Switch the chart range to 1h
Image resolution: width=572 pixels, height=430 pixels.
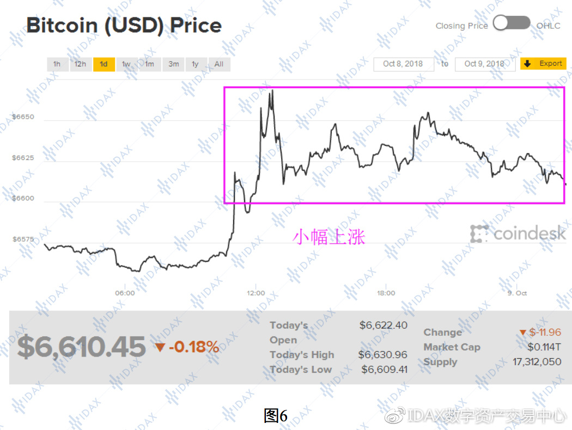57,64
